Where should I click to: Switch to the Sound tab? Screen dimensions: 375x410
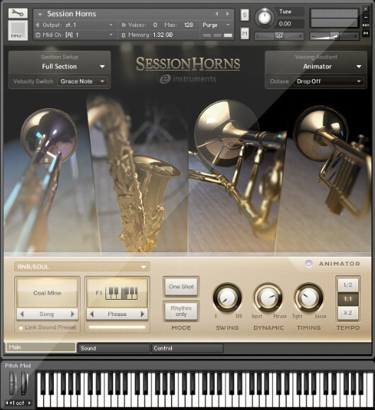pyautogui.click(x=114, y=348)
